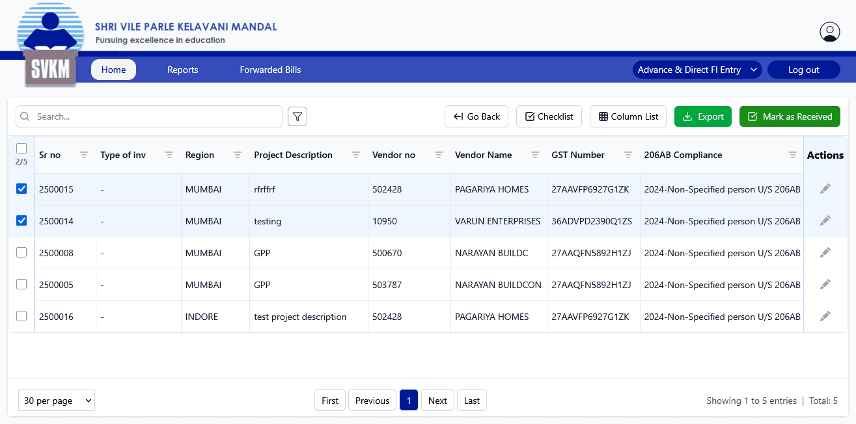Open the Column List button
The height and width of the screenshot is (424, 856).
click(628, 116)
